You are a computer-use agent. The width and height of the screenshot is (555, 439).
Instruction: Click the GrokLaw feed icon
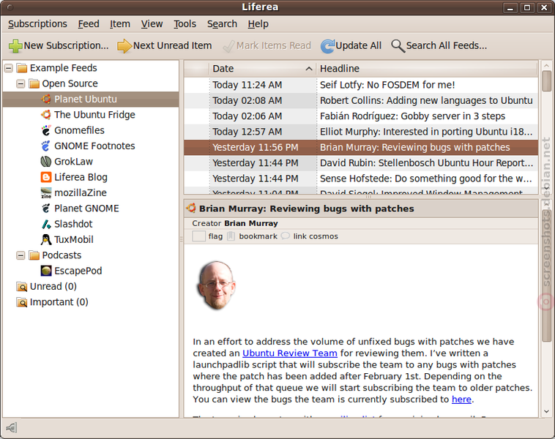click(x=46, y=161)
